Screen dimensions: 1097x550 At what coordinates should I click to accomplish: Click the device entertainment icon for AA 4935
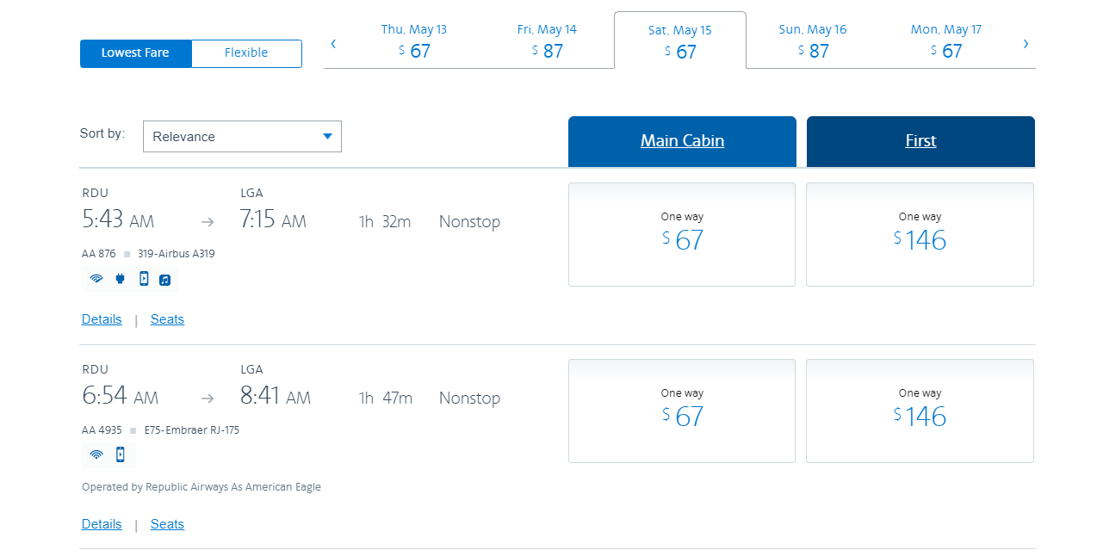(121, 455)
